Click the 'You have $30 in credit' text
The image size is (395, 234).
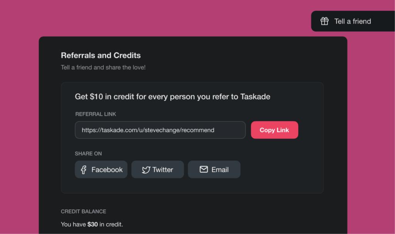92,224
